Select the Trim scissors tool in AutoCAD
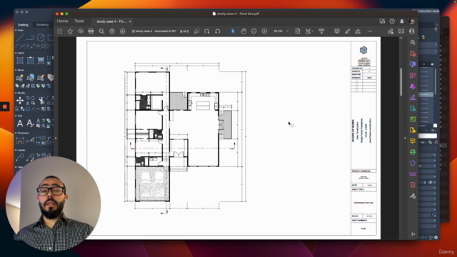The image size is (457, 257). (41, 101)
